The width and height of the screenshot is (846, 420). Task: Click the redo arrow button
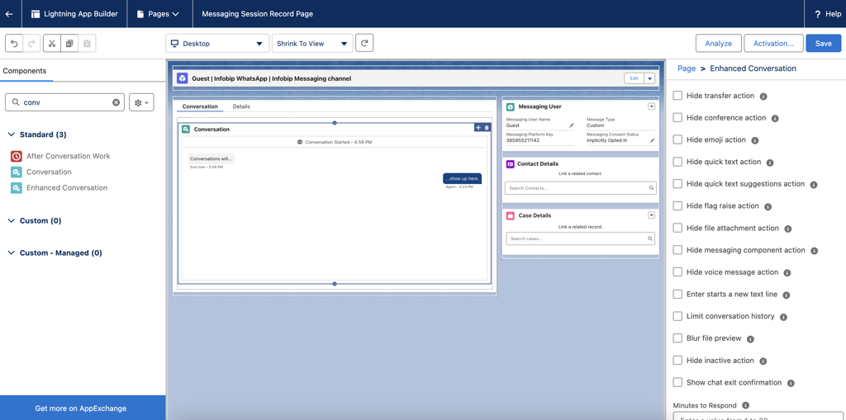[x=32, y=44]
